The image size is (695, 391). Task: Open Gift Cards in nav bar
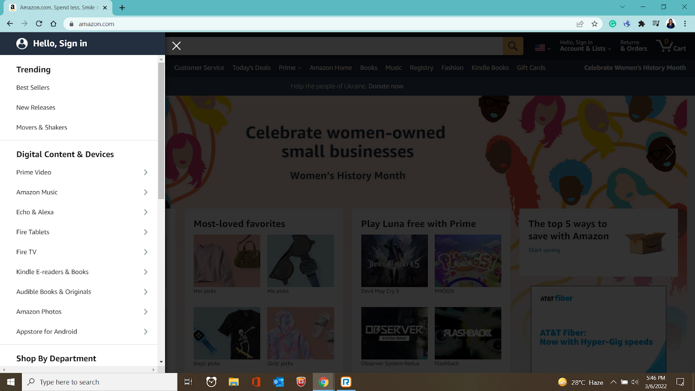pyautogui.click(x=531, y=68)
